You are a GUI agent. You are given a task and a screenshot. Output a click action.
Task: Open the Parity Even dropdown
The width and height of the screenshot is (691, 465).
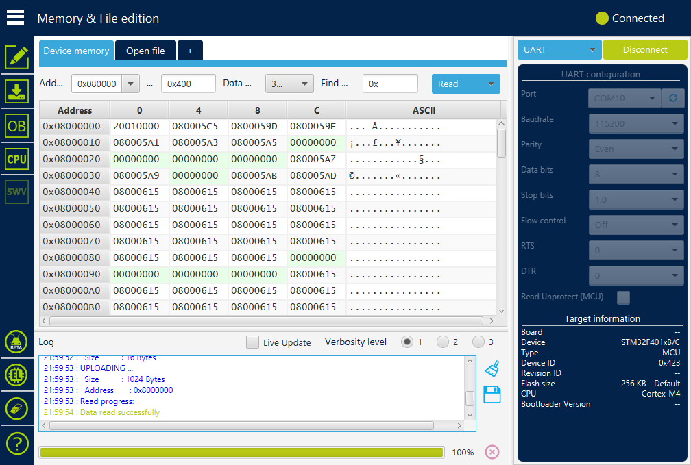coord(636,149)
